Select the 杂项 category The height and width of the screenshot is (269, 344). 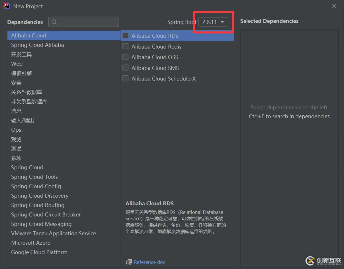coord(64,158)
